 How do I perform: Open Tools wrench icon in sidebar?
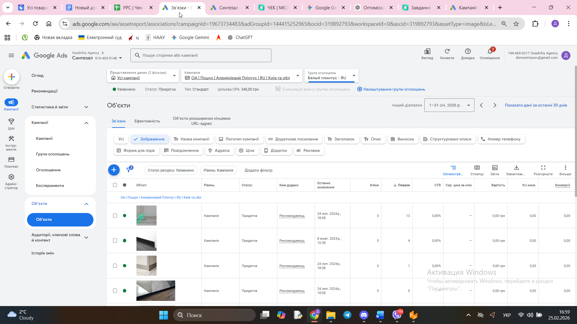pos(11,139)
